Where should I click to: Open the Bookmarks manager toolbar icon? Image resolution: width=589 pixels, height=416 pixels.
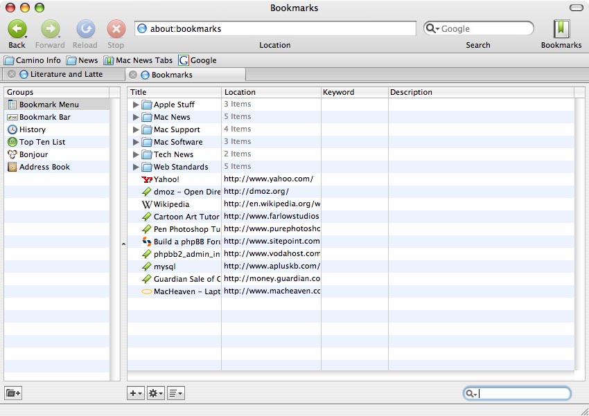(561, 29)
